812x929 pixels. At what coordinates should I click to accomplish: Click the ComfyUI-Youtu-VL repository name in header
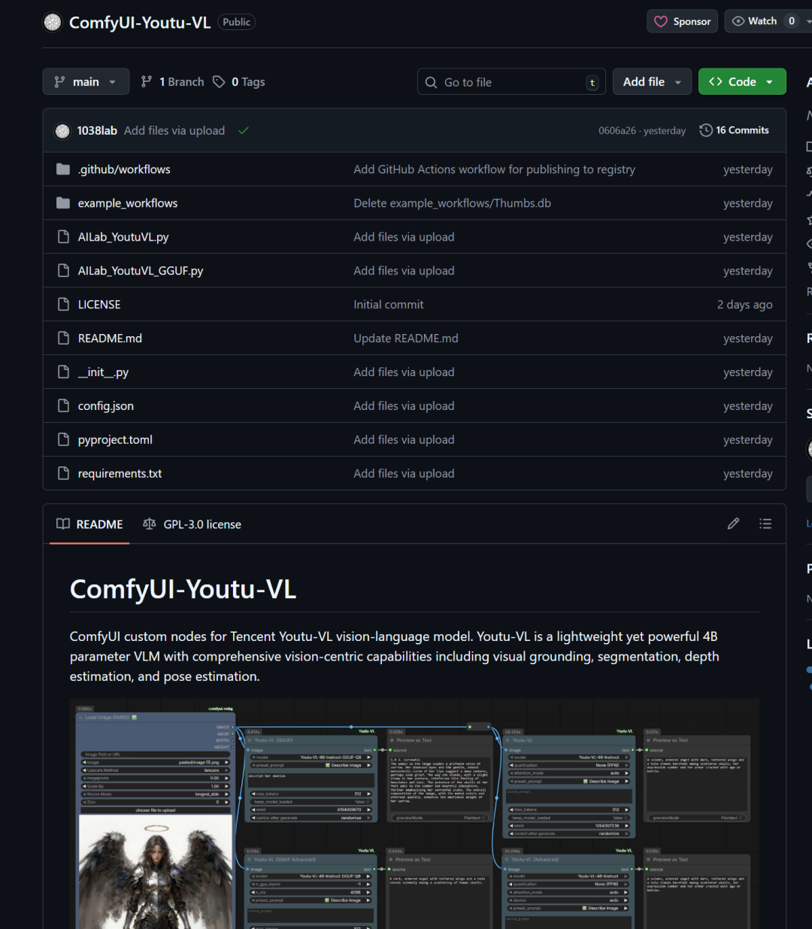point(140,23)
